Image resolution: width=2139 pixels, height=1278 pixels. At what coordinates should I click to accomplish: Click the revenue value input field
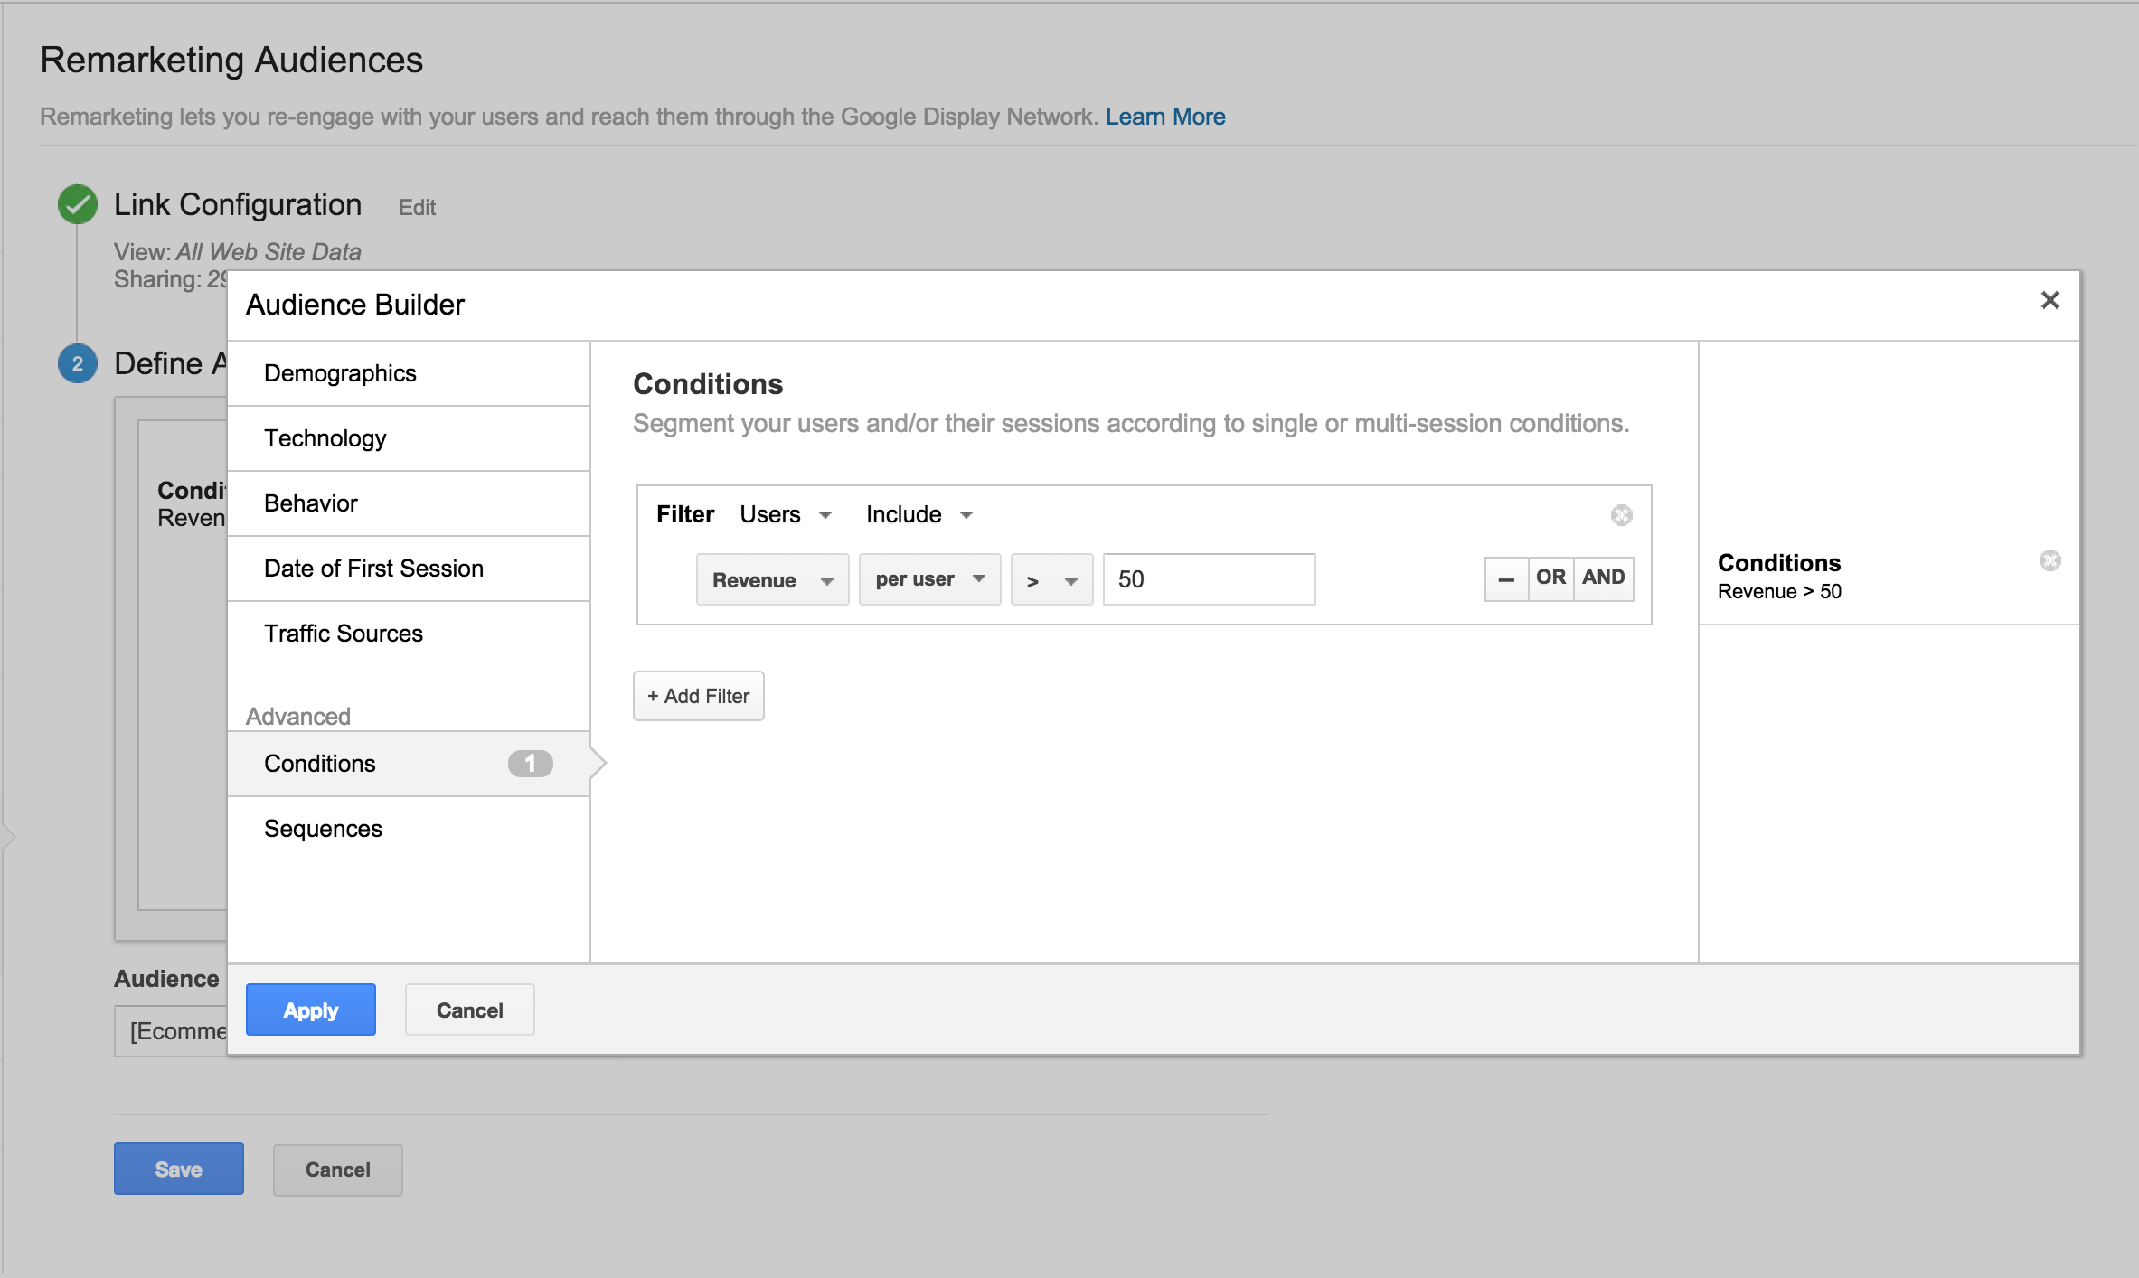(1208, 579)
